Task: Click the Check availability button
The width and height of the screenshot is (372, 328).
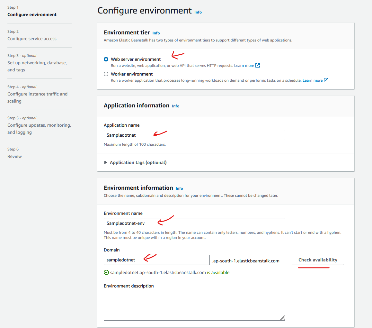Action: pyautogui.click(x=318, y=260)
